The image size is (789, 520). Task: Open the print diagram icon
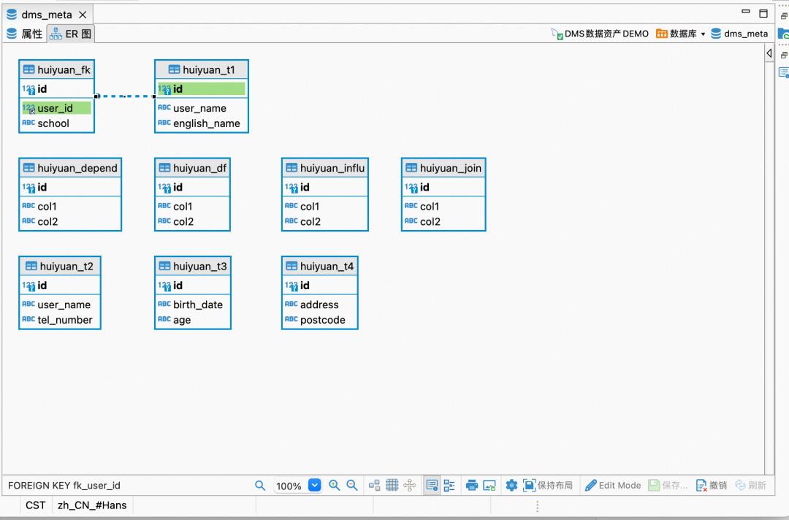click(471, 485)
